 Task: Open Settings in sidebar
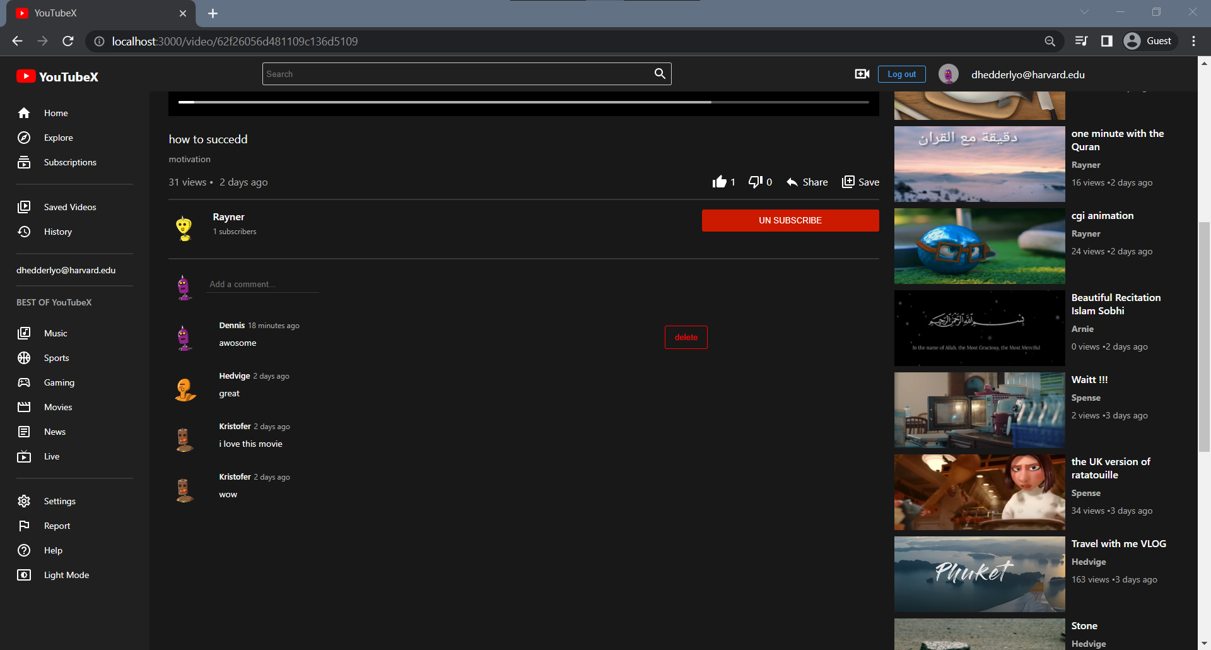click(x=47, y=501)
